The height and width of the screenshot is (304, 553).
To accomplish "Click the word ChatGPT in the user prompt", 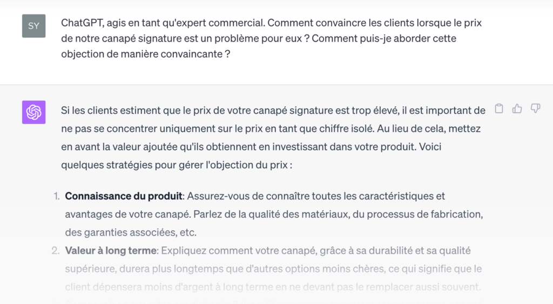I will [x=82, y=23].
